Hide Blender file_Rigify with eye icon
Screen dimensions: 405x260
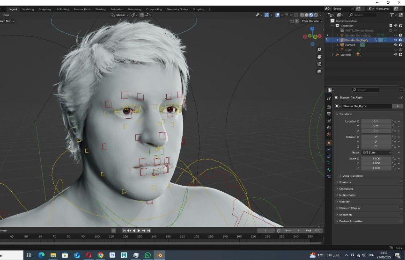pos(396,40)
